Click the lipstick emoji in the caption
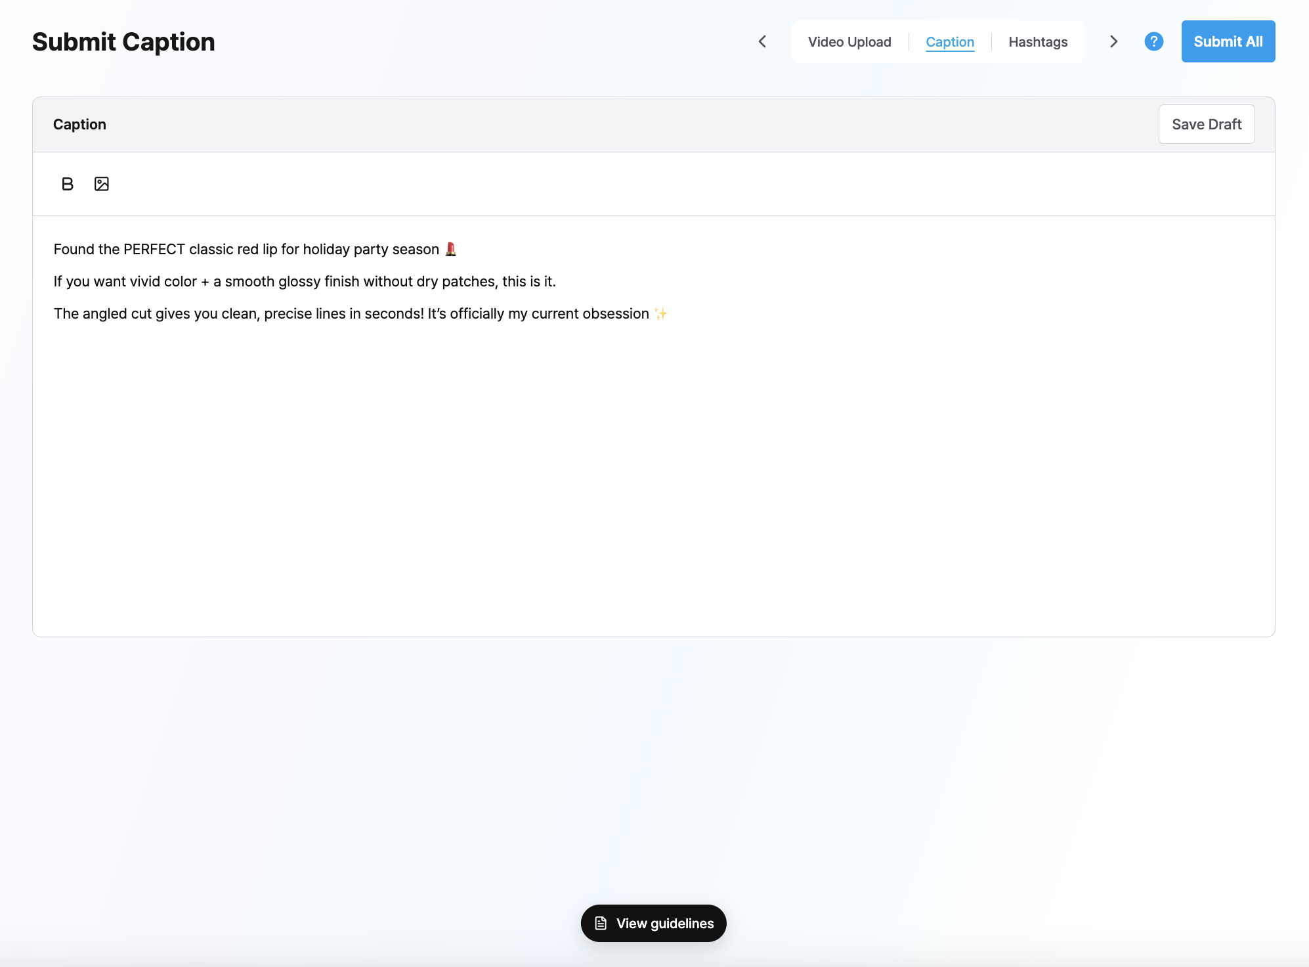 tap(450, 249)
